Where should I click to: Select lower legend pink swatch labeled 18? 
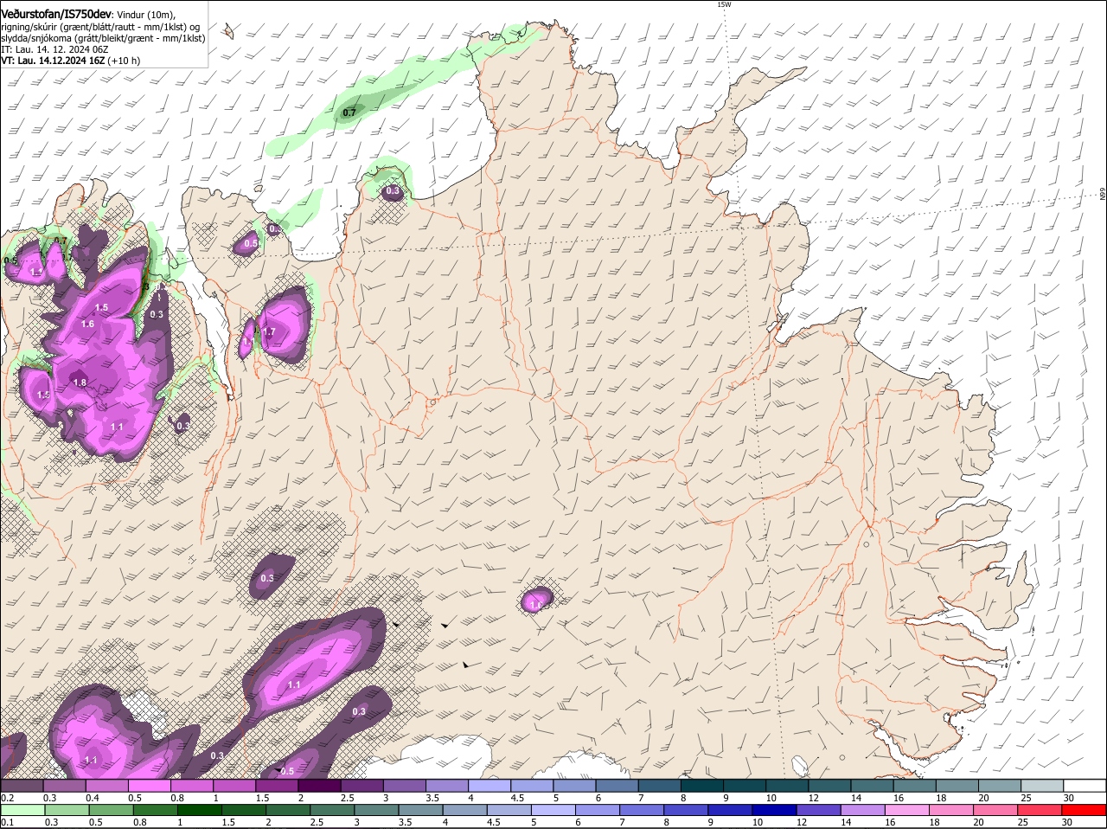(x=951, y=811)
